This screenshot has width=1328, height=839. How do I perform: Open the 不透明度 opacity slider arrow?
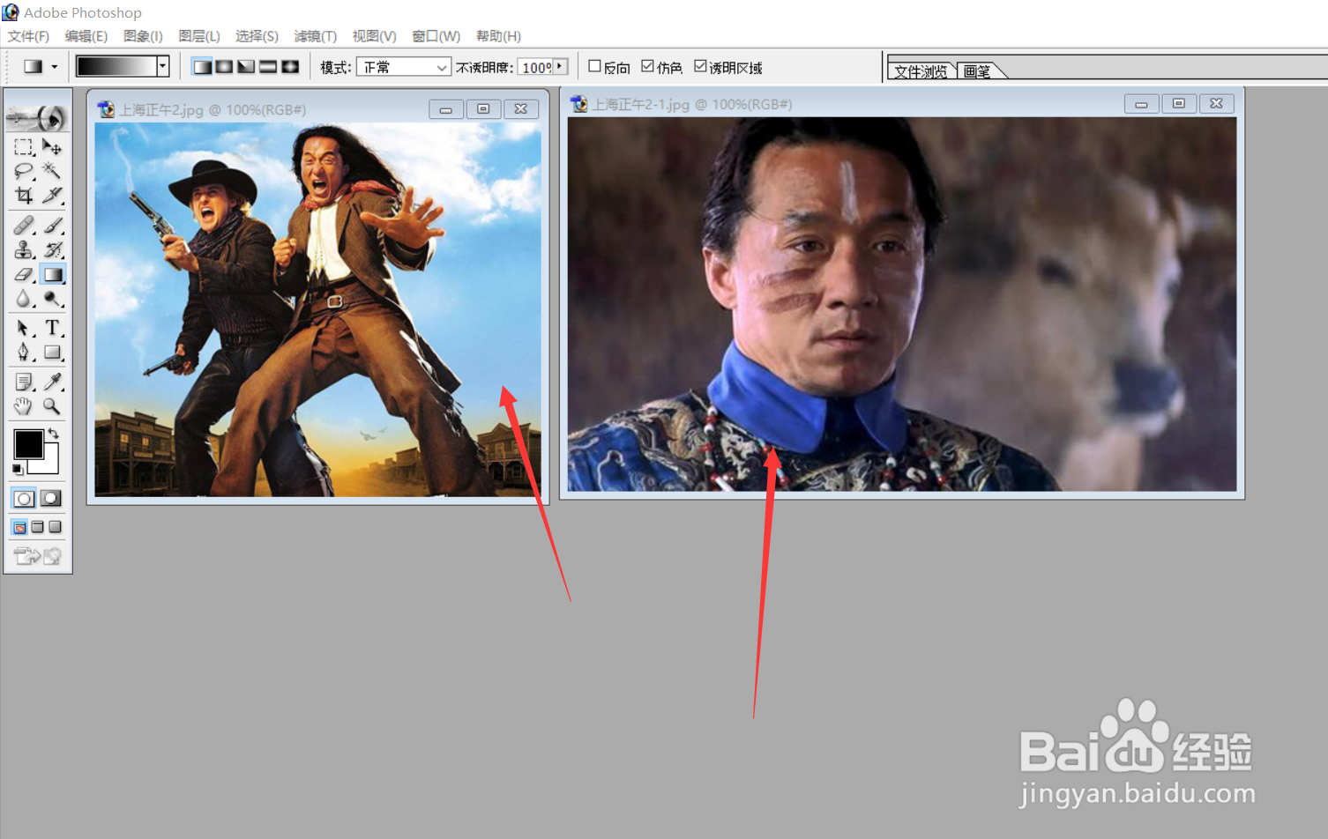560,66
